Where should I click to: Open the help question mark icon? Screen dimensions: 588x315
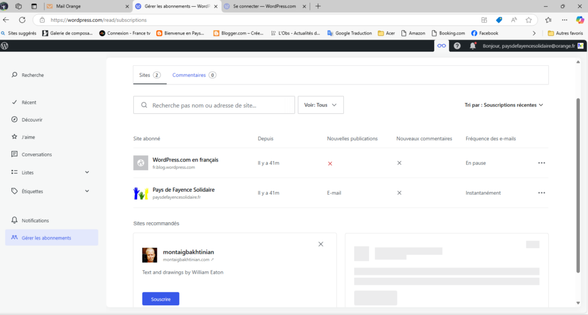[457, 46]
